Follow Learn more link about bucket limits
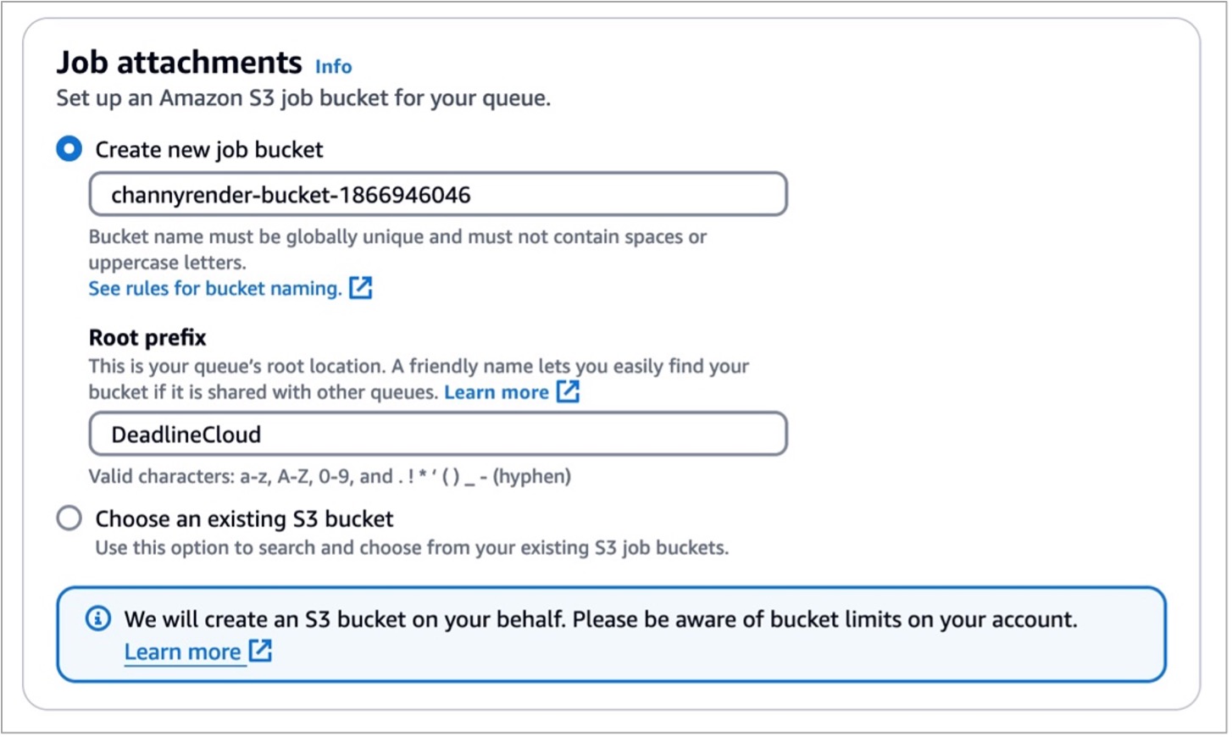 tap(183, 651)
